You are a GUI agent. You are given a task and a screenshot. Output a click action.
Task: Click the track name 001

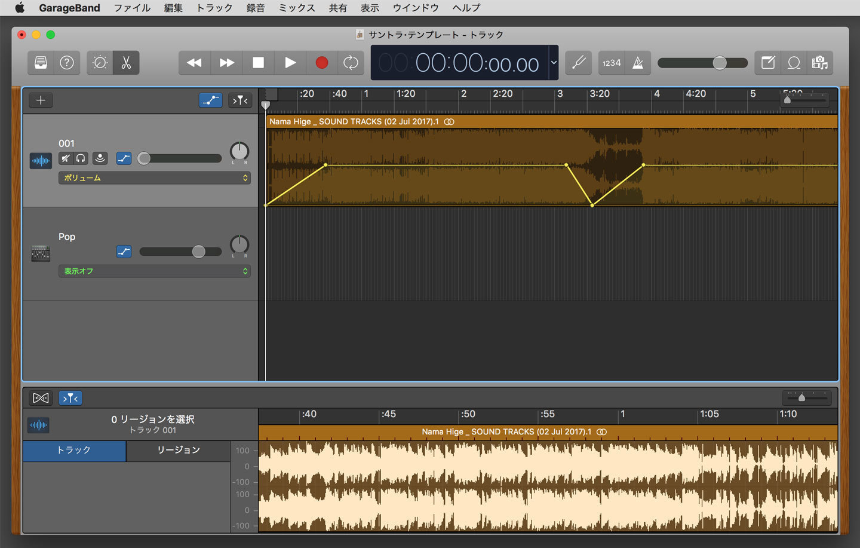(66, 143)
